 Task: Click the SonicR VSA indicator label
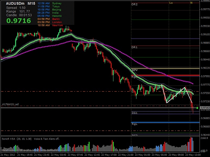(17, 139)
